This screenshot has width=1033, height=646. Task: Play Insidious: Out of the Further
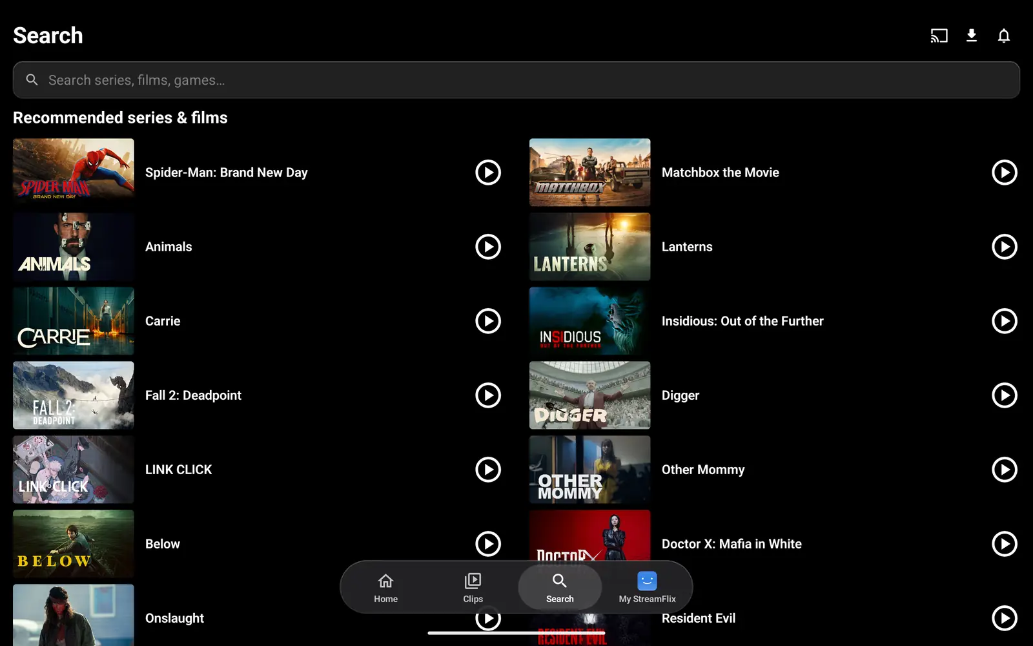pos(1005,321)
